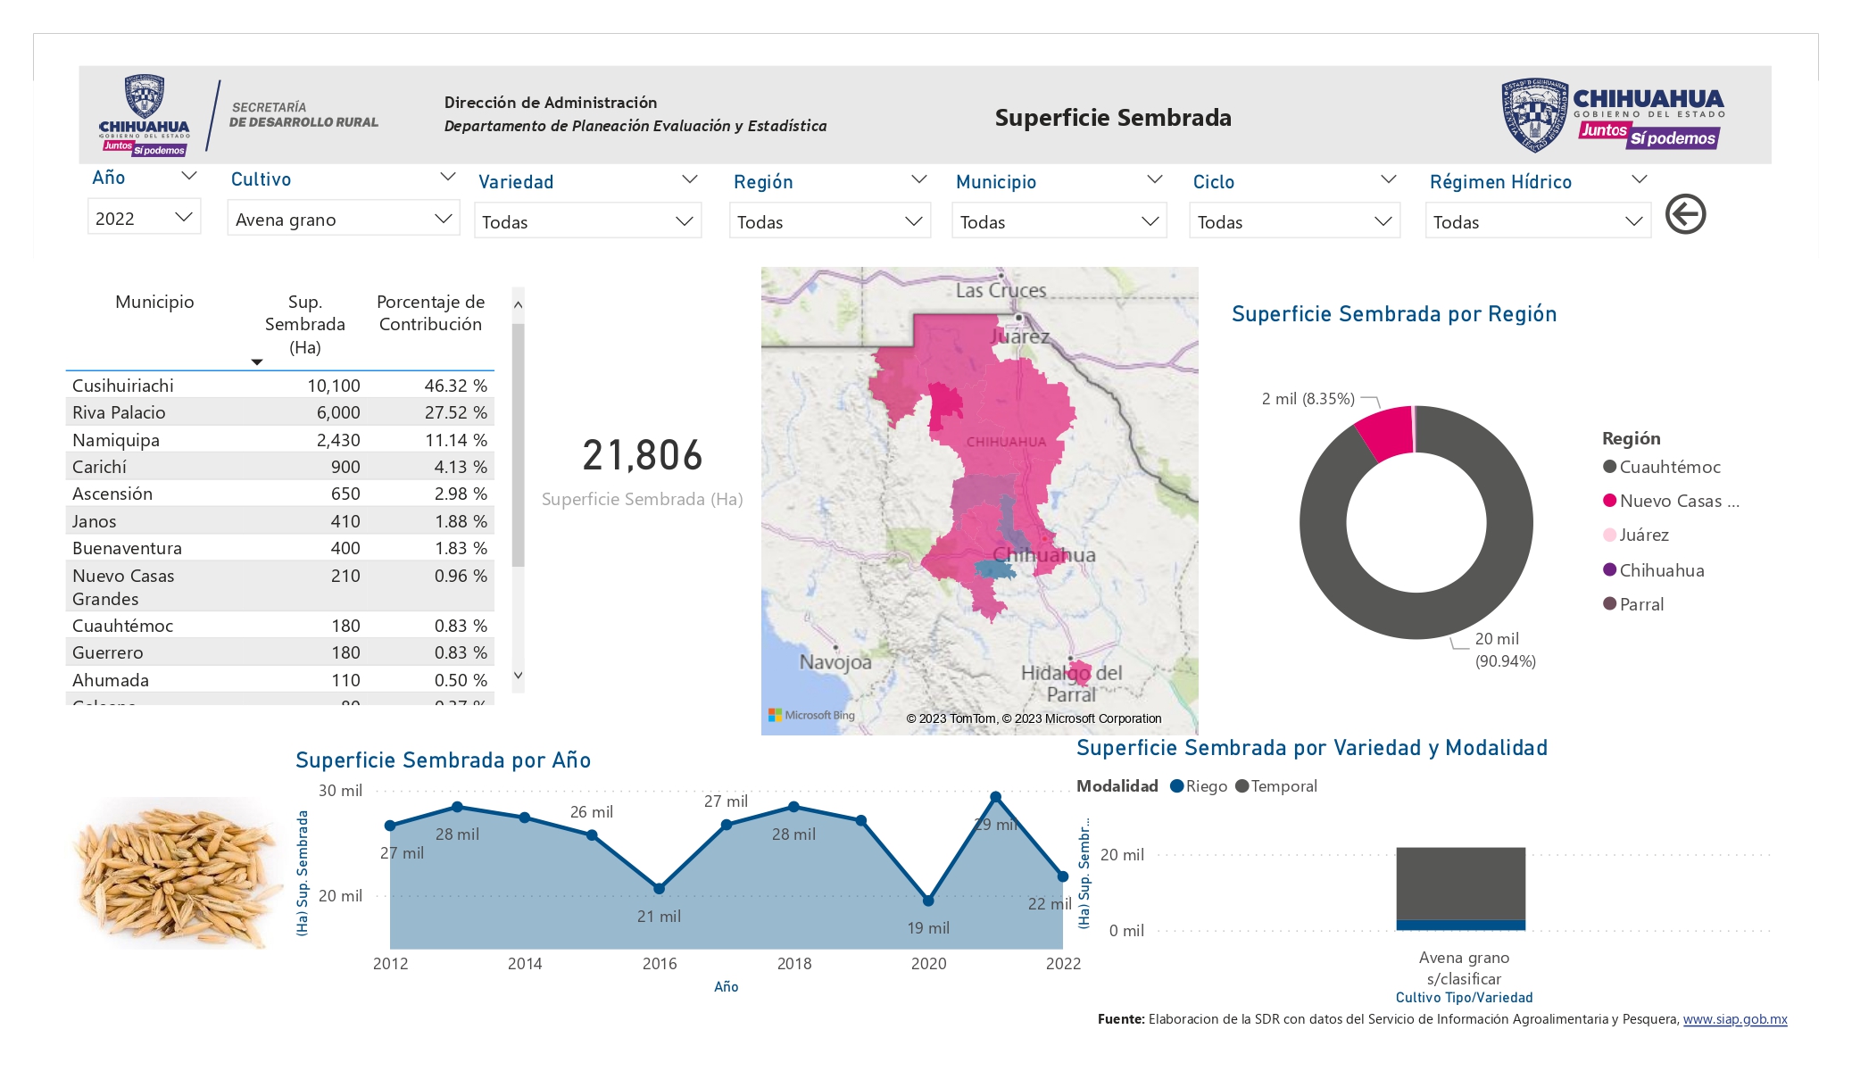Select the Cuauhtémoc legend color dot

point(1609,467)
